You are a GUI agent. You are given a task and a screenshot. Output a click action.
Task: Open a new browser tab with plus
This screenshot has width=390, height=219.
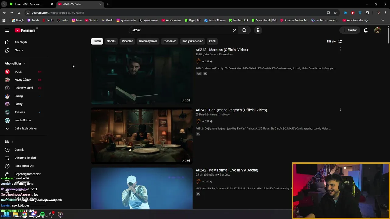tap(108, 4)
